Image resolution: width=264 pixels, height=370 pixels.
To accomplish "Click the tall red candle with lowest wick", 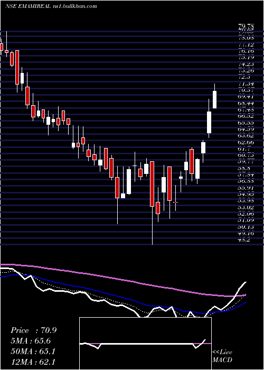I will pos(152,184).
